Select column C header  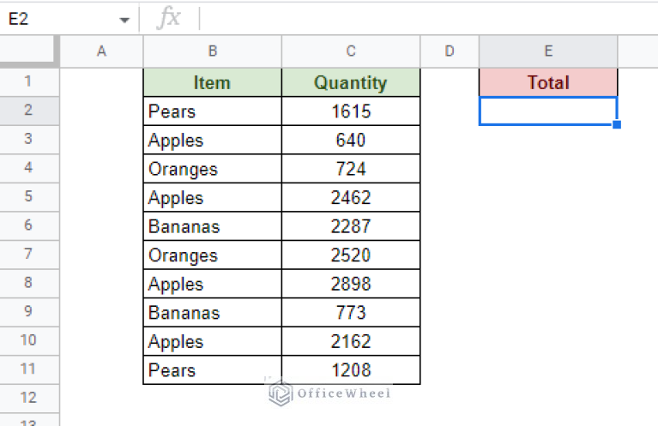(351, 51)
